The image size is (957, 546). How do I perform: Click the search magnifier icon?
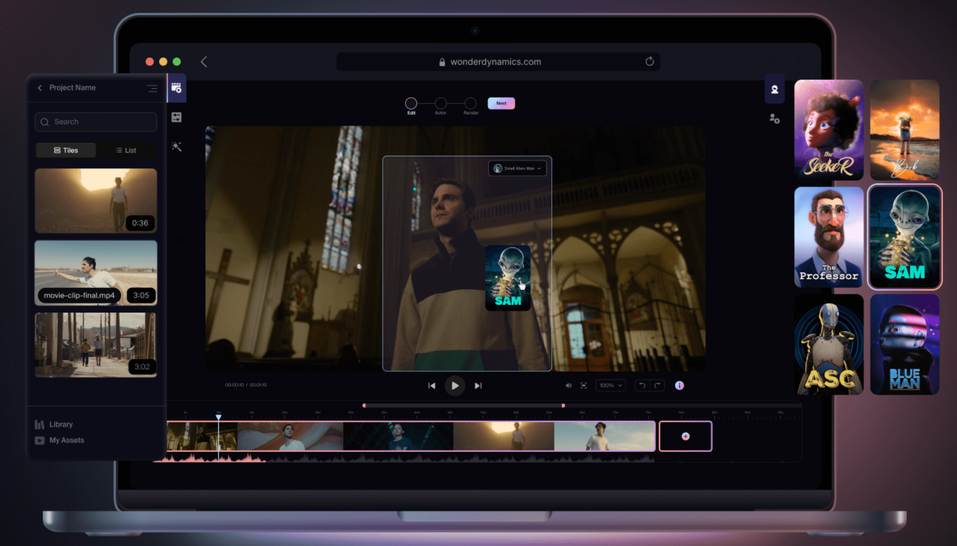pos(45,122)
